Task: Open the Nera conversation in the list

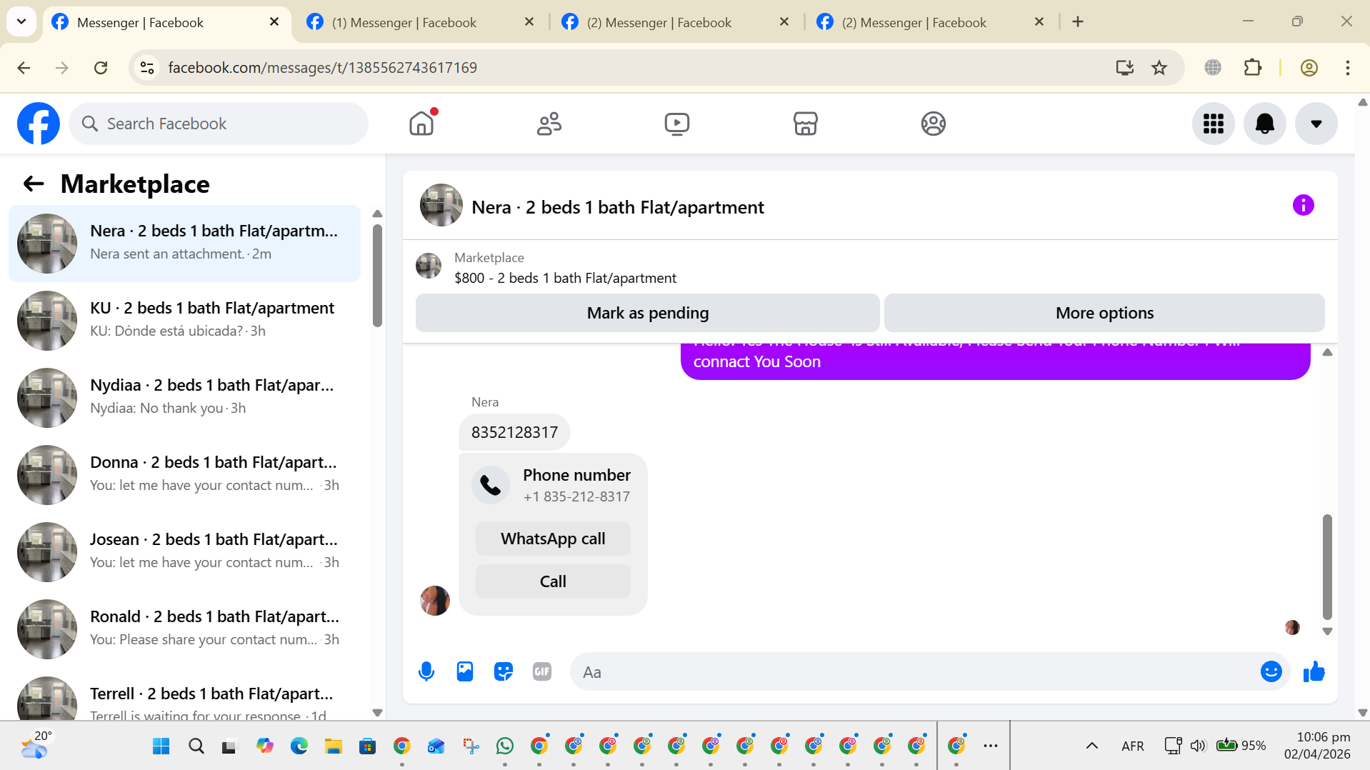Action: pos(184,244)
